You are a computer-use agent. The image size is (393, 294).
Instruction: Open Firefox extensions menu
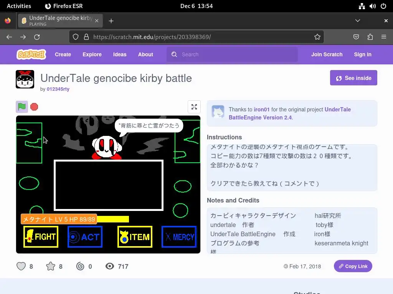[x=370, y=37]
